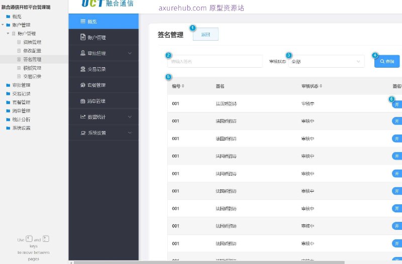
Task: Click the 审批管理 person icon in dark sidebar
Action: [83, 53]
